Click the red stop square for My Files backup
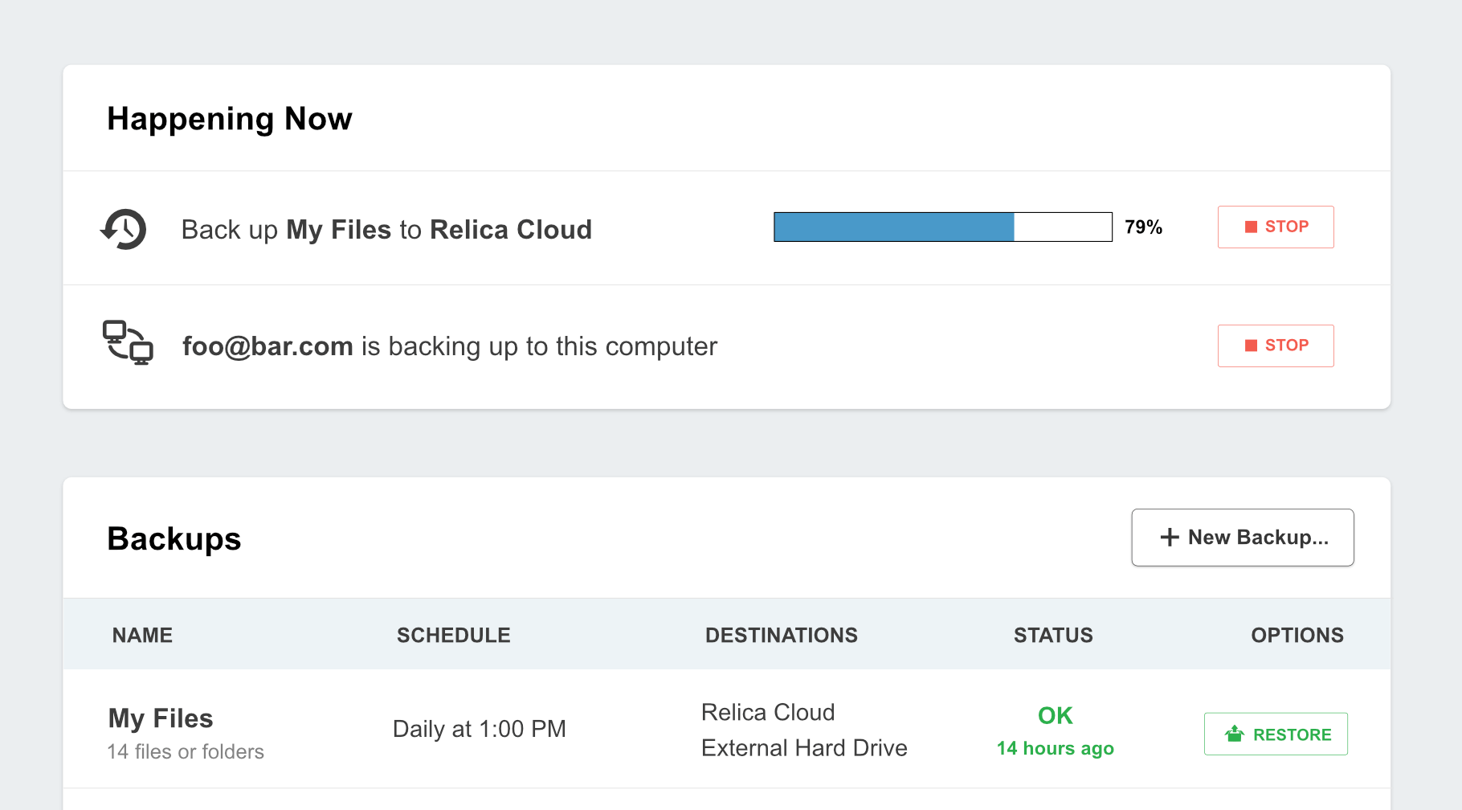This screenshot has width=1462, height=810. click(x=1251, y=227)
